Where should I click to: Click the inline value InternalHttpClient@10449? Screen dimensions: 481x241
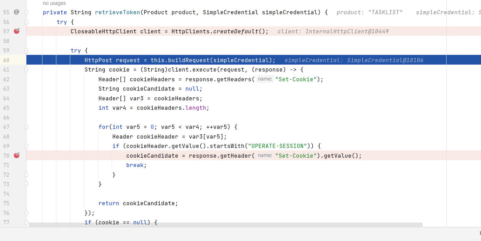[x=347, y=31]
